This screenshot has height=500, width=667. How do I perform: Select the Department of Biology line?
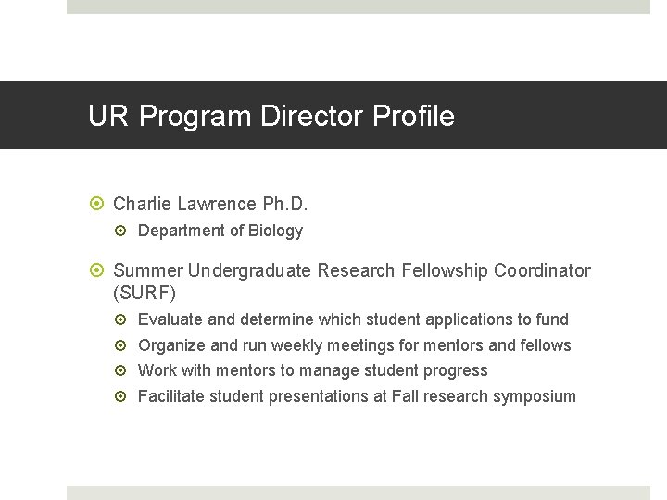tap(220, 231)
